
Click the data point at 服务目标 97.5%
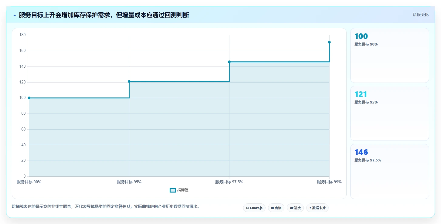229,62
